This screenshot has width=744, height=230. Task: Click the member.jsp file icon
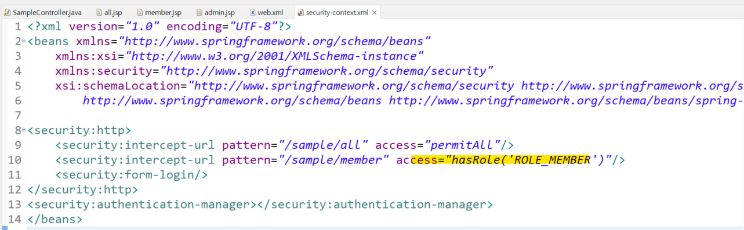140,12
